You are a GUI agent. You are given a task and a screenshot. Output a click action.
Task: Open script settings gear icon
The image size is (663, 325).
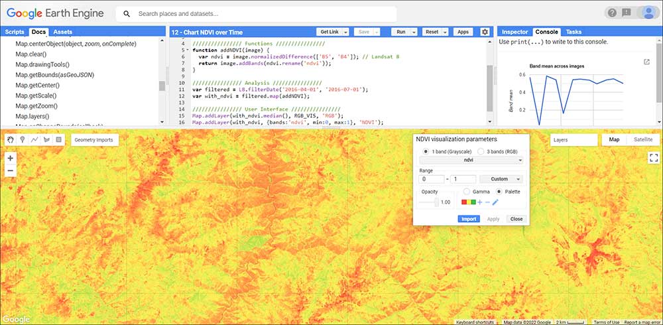(x=485, y=32)
